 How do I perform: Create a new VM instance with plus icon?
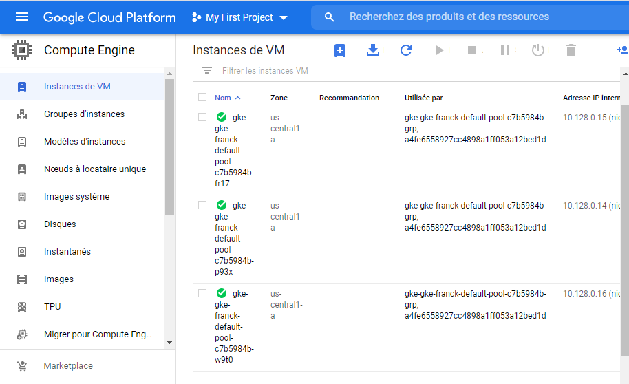tap(340, 50)
